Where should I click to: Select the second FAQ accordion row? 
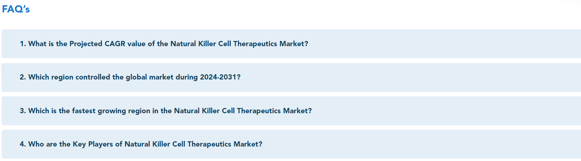pos(291,77)
